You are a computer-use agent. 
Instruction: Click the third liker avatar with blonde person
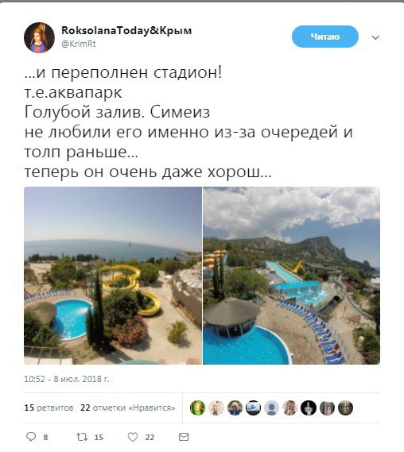click(235, 408)
